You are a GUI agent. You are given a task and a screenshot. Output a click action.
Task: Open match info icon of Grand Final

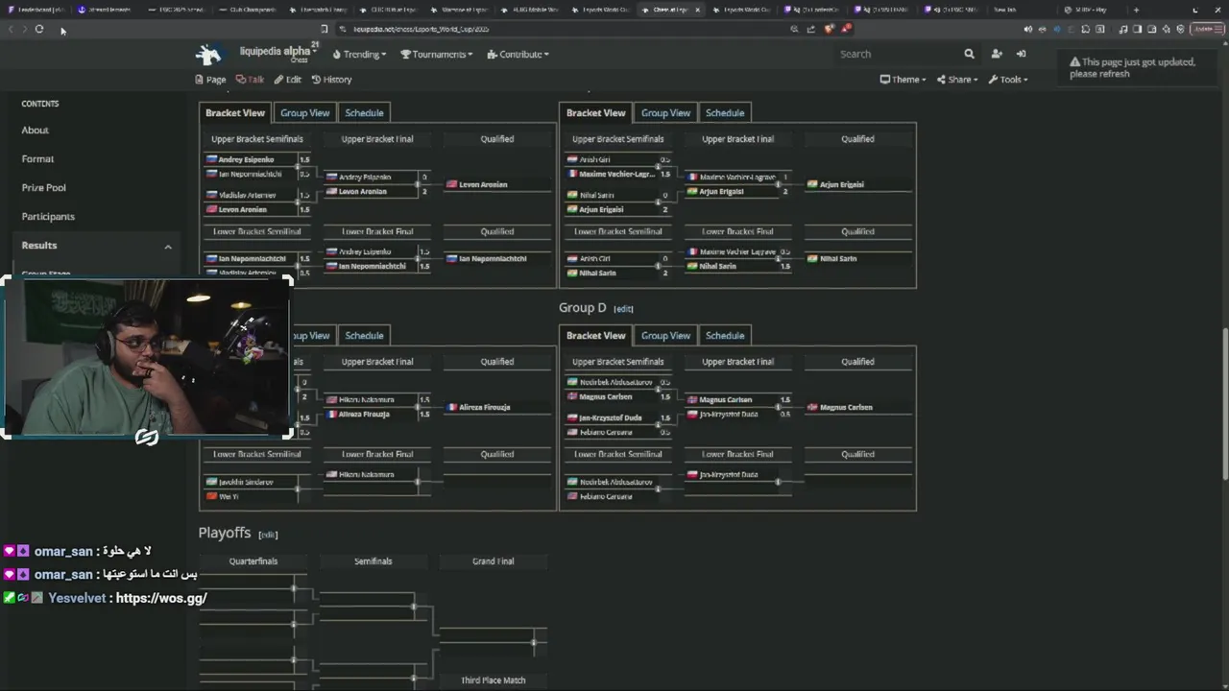click(x=534, y=642)
